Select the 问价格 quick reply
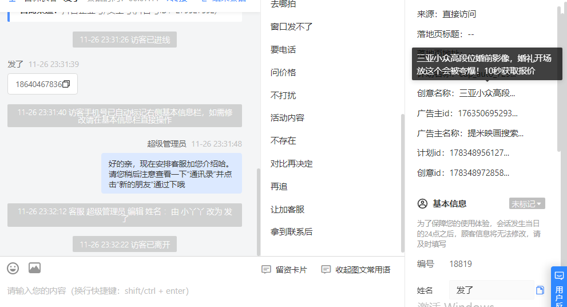This screenshot has height=307, width=567. [x=283, y=72]
